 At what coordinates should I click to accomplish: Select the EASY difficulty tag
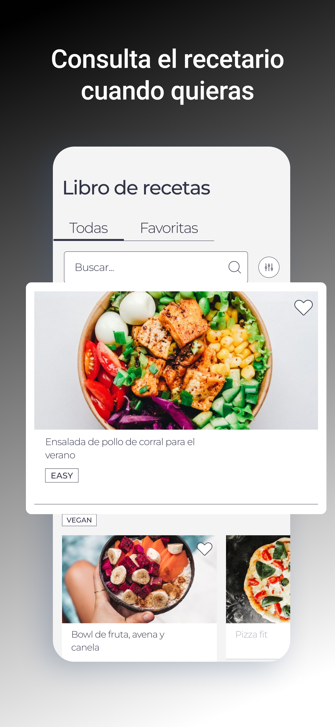(x=62, y=475)
